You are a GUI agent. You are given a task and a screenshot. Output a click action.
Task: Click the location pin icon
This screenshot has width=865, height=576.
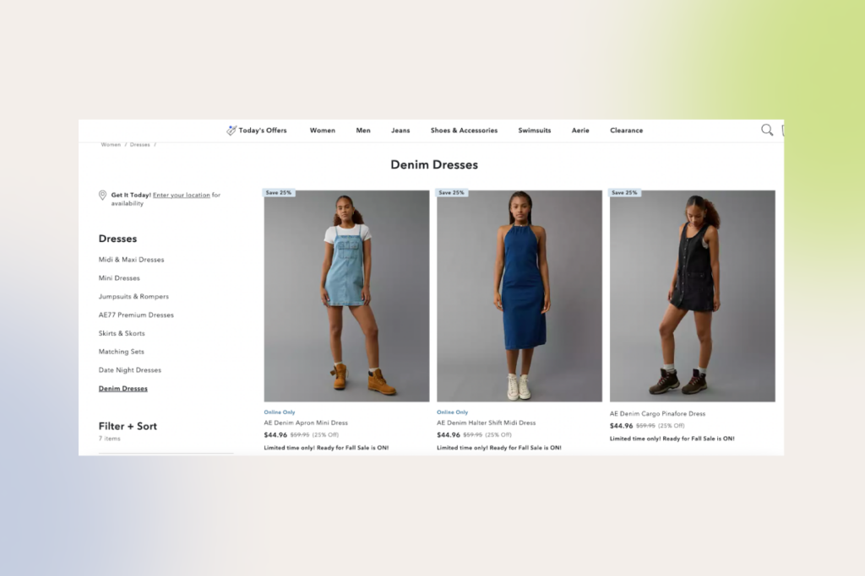pos(102,196)
